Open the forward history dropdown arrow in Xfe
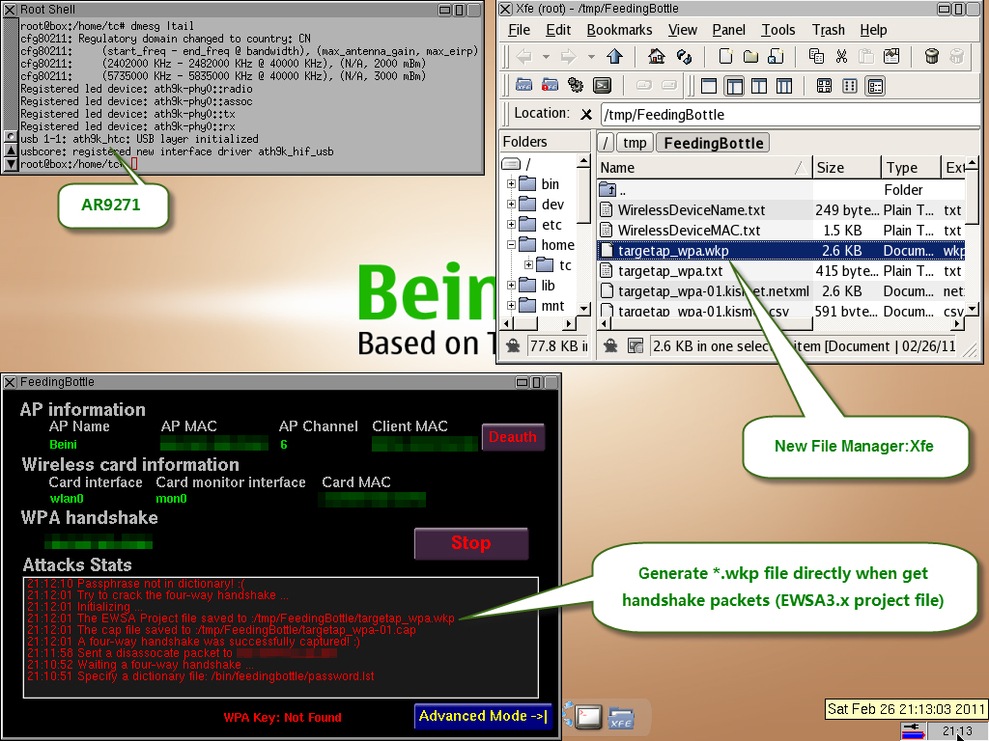Screen dimensions: 989x741 [591, 57]
